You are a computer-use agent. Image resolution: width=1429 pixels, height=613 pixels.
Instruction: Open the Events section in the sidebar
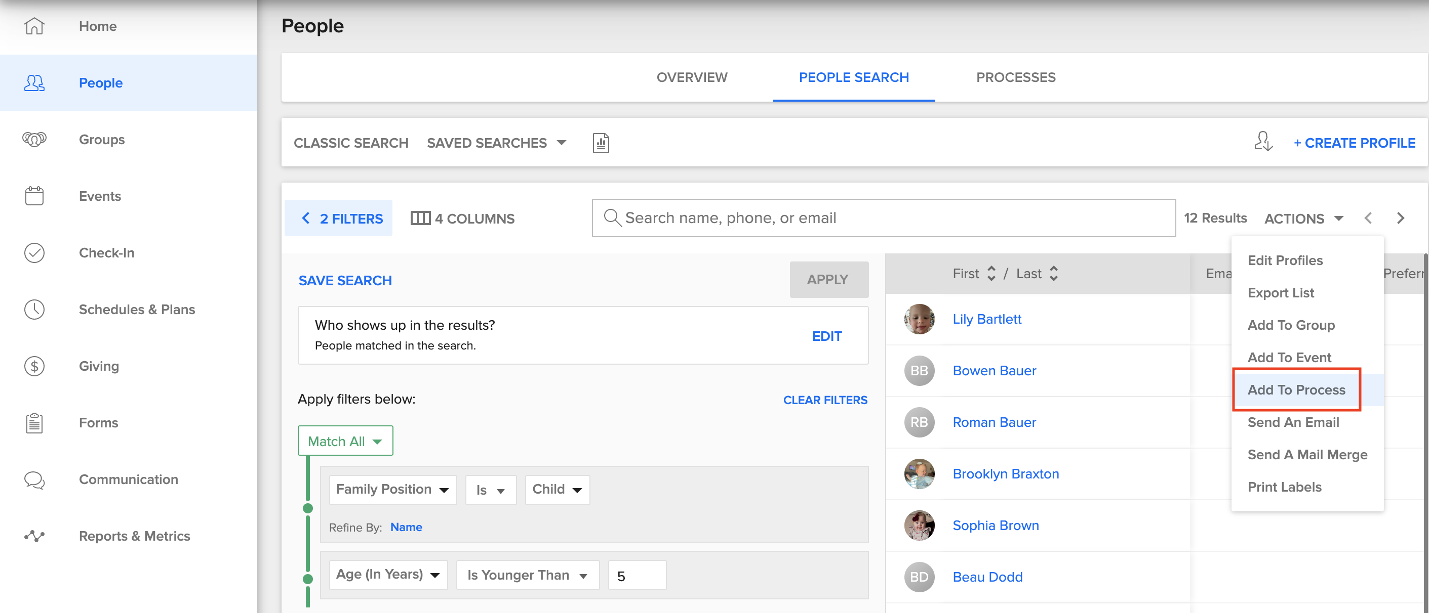point(99,196)
